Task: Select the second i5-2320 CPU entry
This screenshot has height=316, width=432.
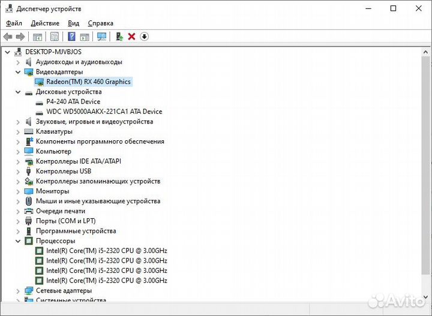Action: (107, 261)
